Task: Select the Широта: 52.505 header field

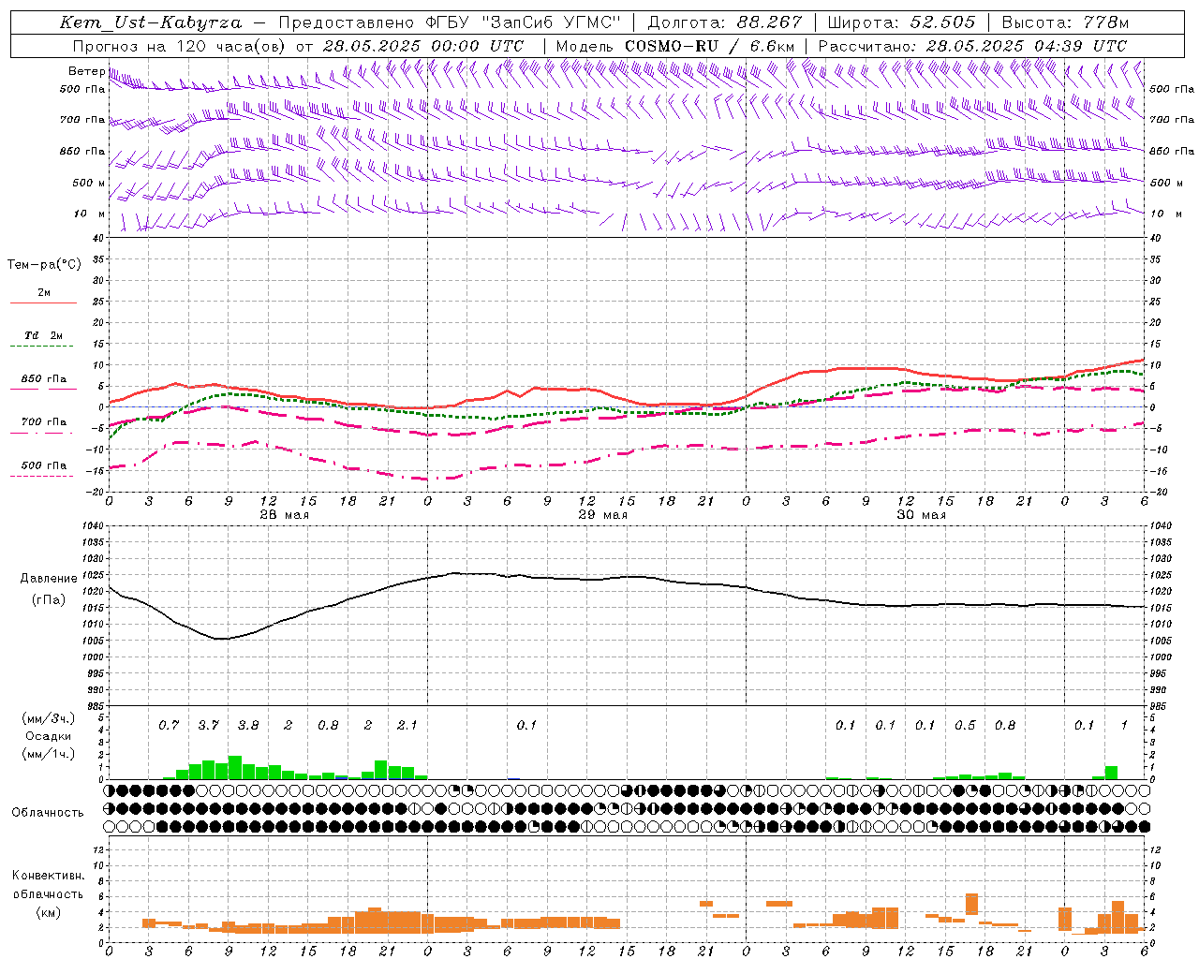Action: click(x=901, y=22)
